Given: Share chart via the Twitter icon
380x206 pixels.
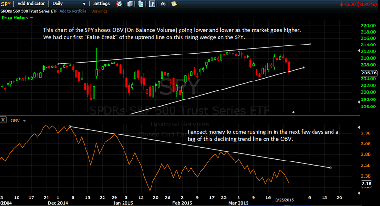Looking at the screenshot, I should pyautogui.click(x=141, y=4).
